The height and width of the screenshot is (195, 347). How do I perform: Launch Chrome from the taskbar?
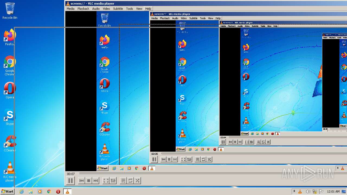coord(49,191)
